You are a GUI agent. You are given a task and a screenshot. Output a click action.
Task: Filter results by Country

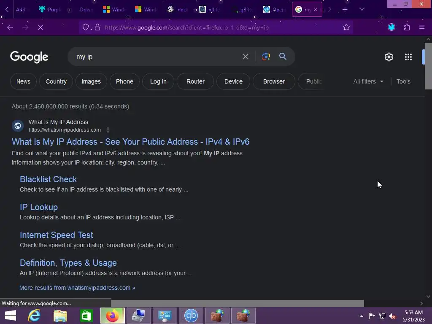tap(56, 81)
